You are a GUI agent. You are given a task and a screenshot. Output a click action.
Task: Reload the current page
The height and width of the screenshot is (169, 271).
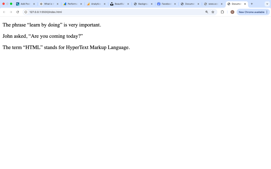(x=18, y=12)
